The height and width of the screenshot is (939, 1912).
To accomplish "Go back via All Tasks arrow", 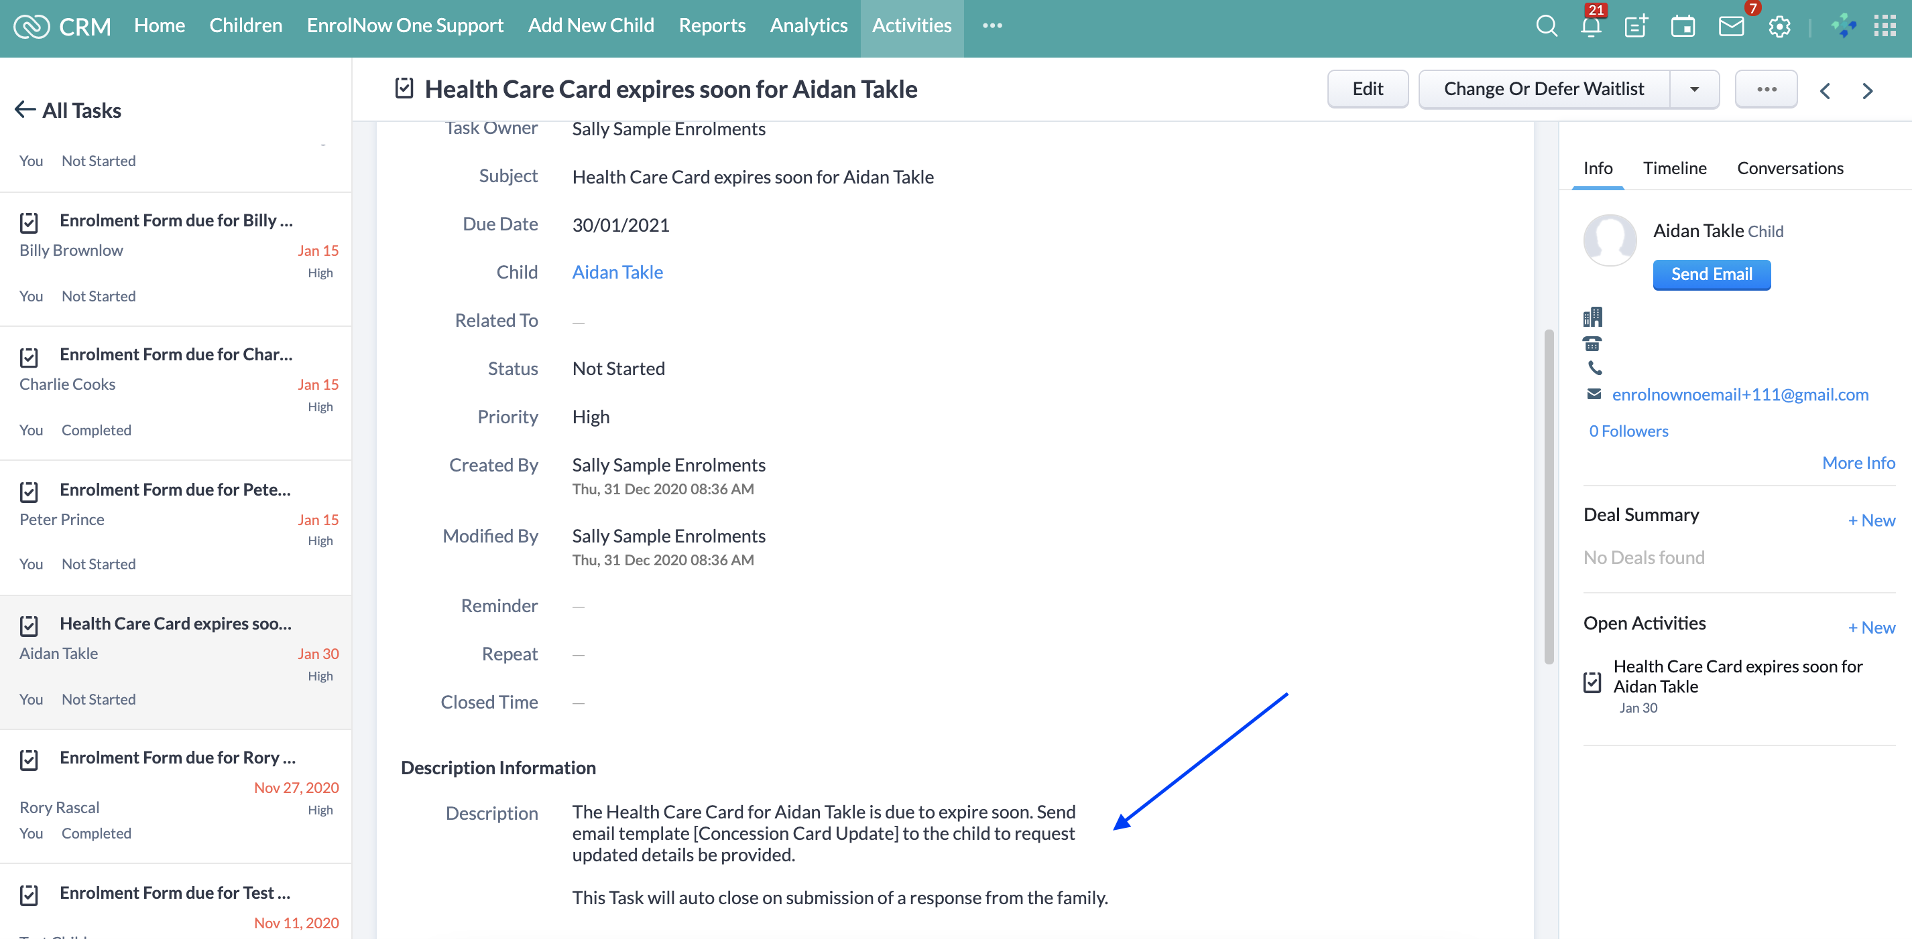I will [x=25, y=110].
